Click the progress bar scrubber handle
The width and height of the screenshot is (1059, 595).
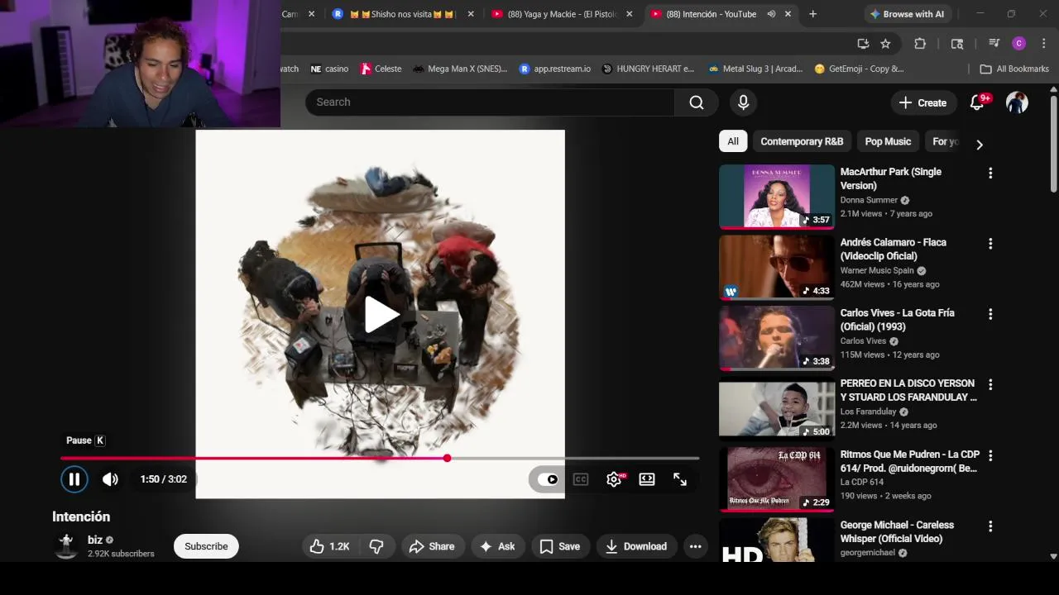pos(447,458)
